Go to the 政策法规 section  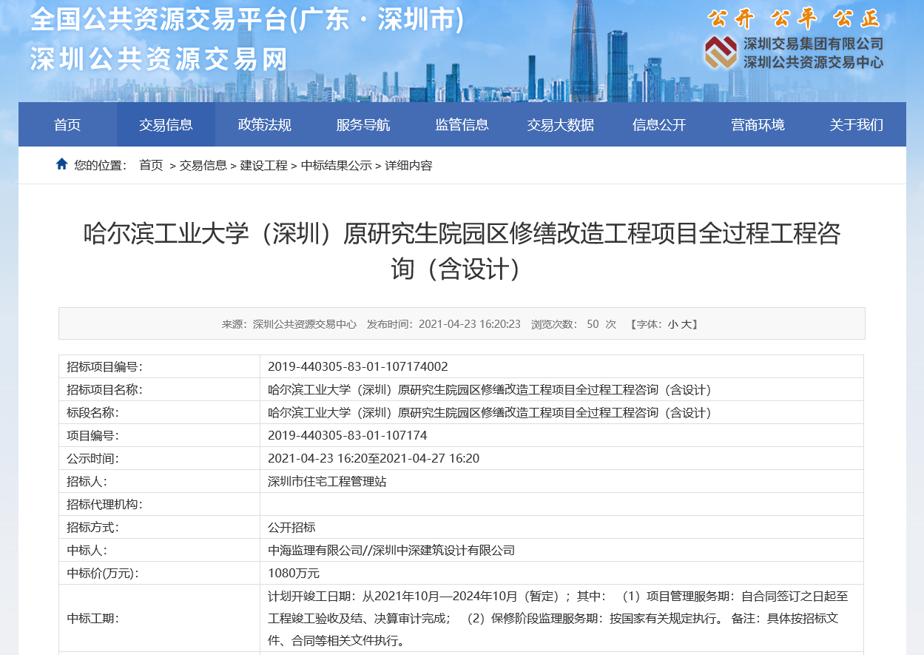[x=264, y=125]
